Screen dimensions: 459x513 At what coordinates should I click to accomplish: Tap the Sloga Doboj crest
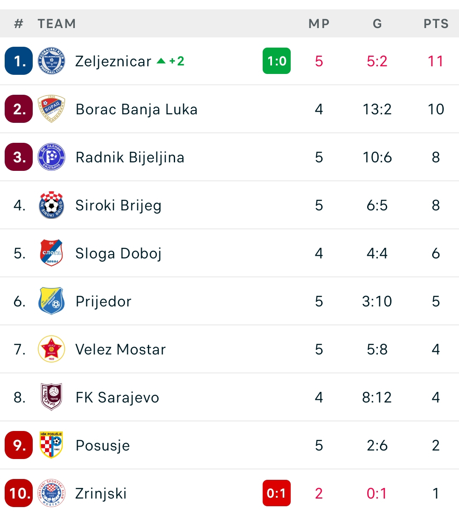(51, 253)
